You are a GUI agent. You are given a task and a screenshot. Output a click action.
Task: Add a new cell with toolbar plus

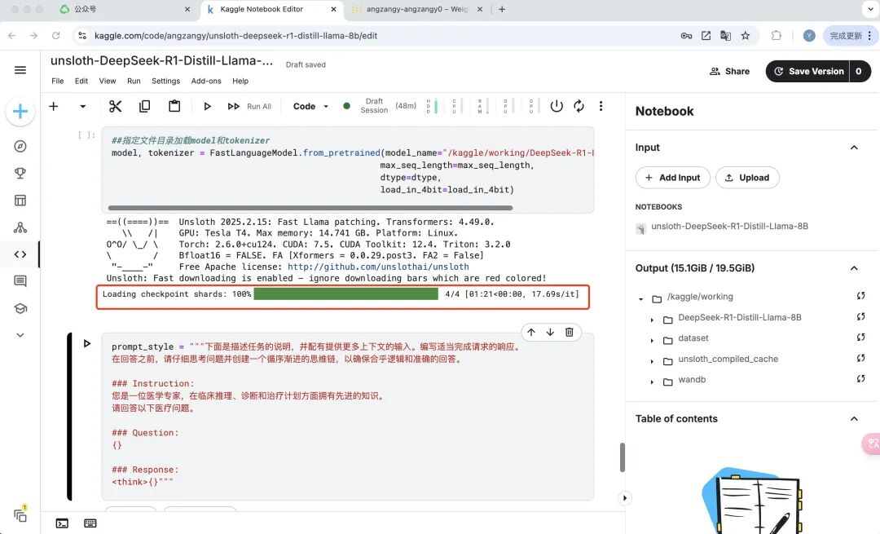[53, 106]
